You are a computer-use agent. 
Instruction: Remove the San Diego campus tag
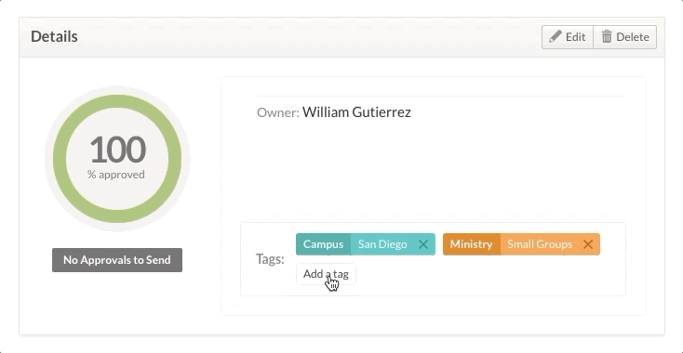coord(423,244)
